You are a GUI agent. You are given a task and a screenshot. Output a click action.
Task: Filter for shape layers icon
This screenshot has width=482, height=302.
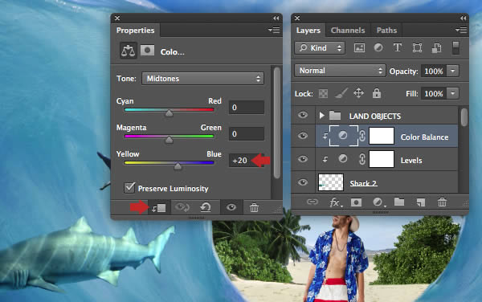(417, 48)
